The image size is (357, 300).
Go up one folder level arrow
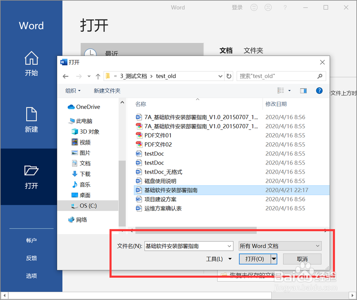tap(98, 76)
